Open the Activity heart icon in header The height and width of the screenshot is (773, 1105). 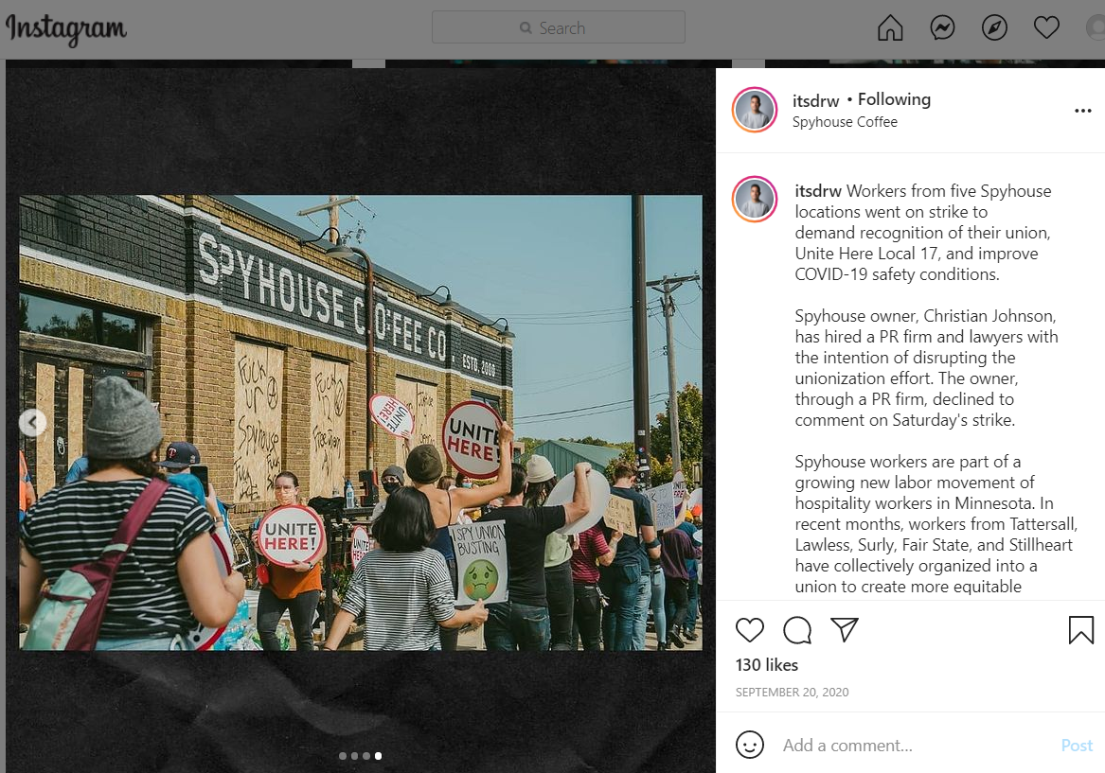coord(1046,28)
